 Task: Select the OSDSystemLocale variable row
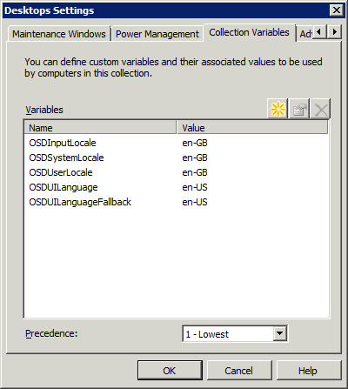coord(177,158)
